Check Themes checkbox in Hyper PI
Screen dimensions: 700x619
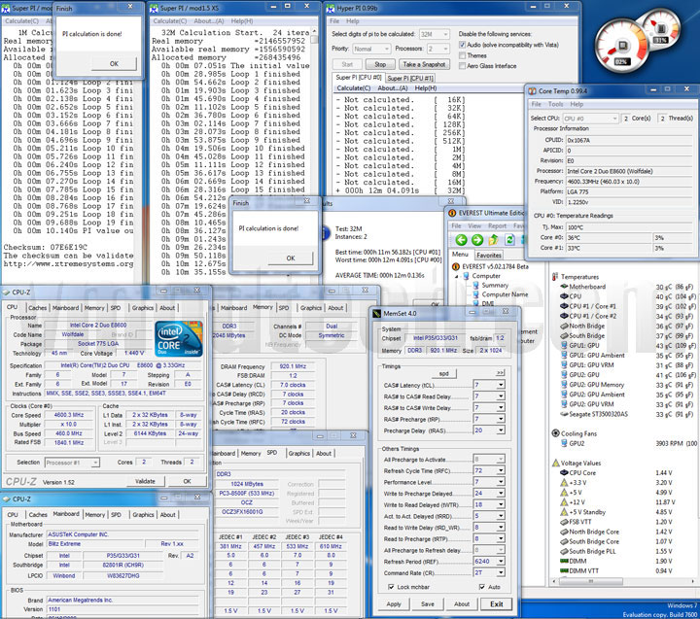pos(462,55)
